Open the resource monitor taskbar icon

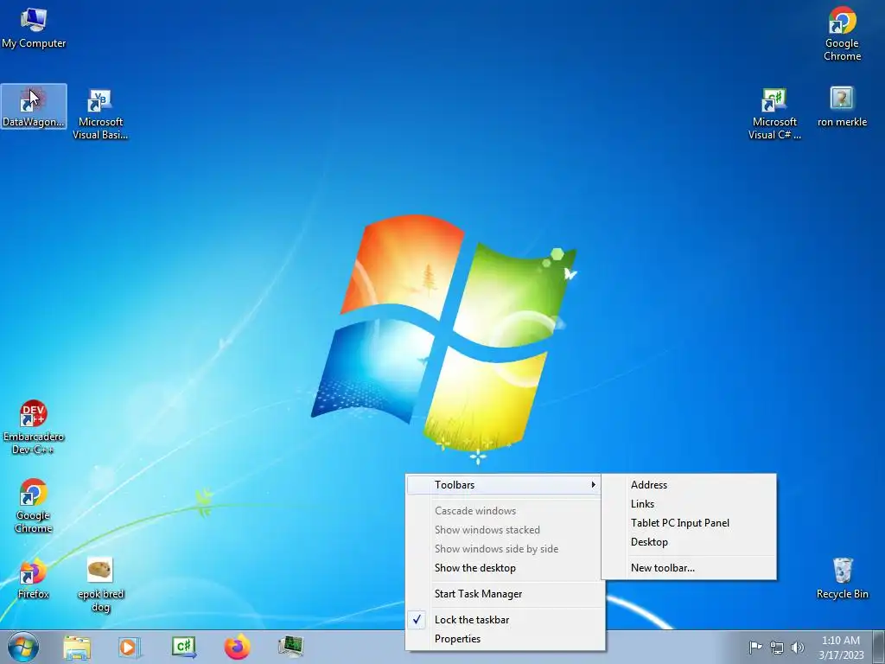(290, 647)
